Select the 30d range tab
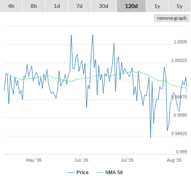Screen dimensions: 191x183 [x=104, y=6]
